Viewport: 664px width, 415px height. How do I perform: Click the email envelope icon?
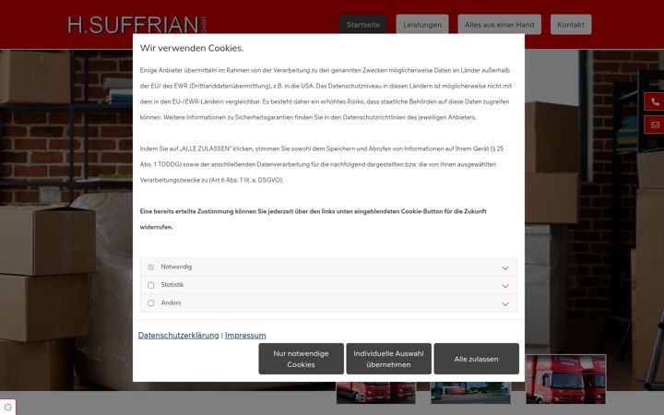click(x=655, y=125)
